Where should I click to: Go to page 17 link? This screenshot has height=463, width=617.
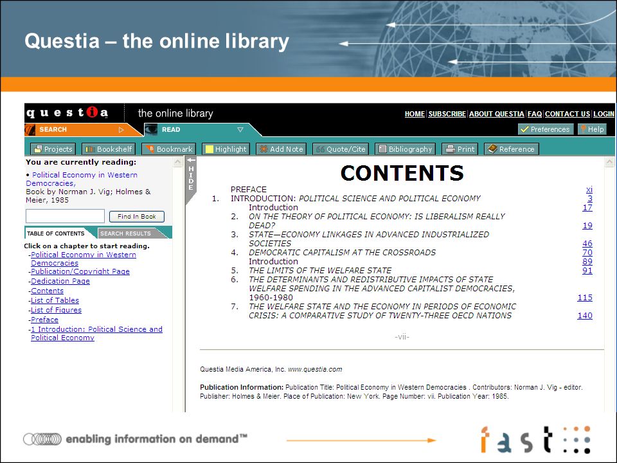tap(587, 208)
